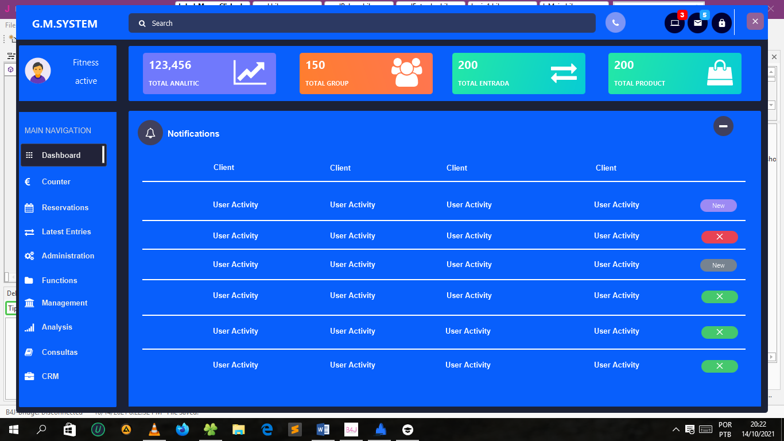This screenshot has height=441, width=784.
Task: Click the active status text under Fitness
Action: coord(86,81)
